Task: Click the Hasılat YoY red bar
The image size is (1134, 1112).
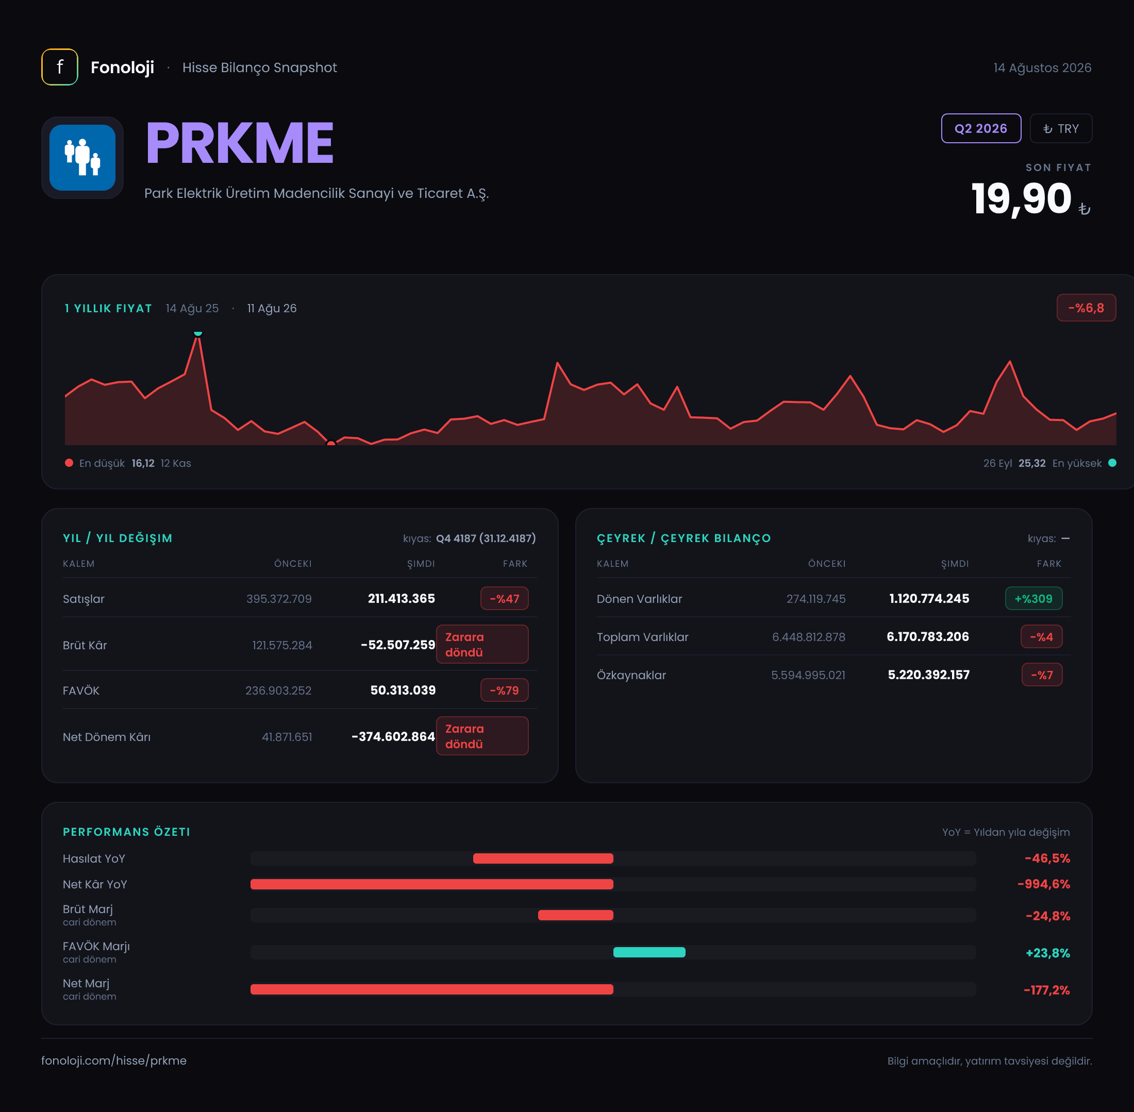Action: 543,858
